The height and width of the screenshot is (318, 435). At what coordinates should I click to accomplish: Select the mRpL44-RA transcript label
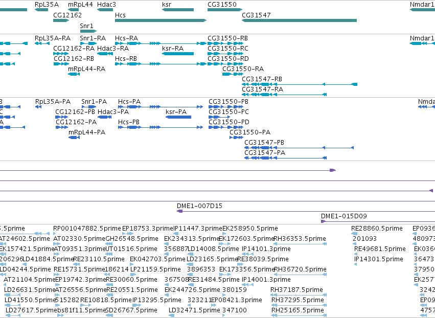[86, 69]
